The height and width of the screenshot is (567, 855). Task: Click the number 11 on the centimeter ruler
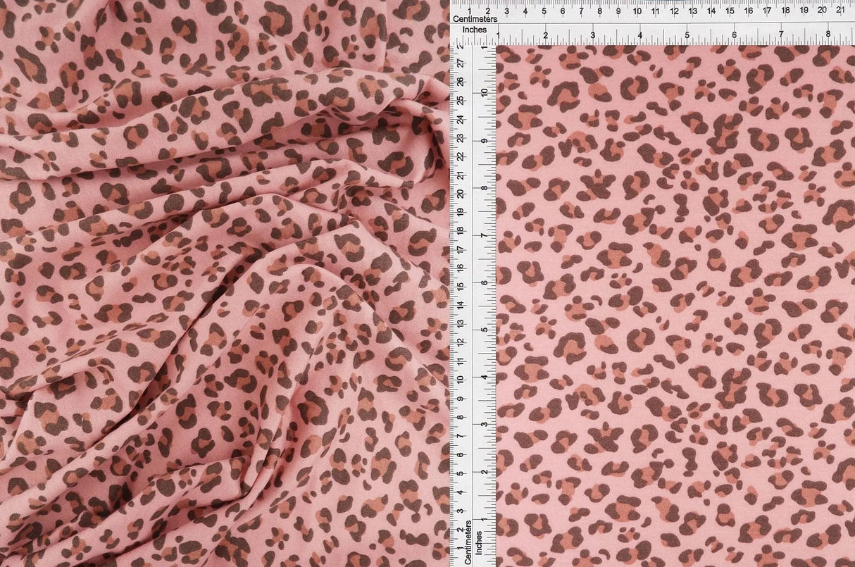coord(657,11)
